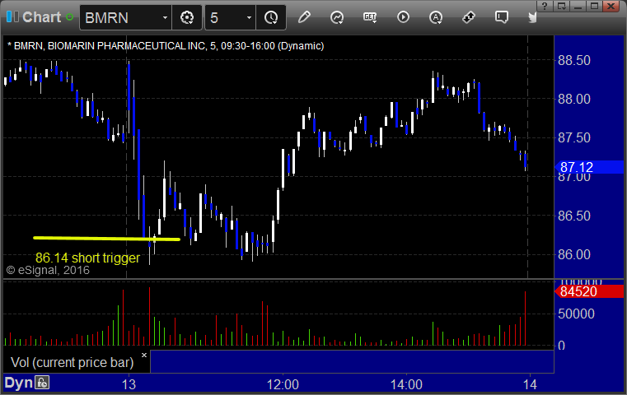Open the chat comment bubble icon
Screen dimensions: 627x395
(502, 17)
